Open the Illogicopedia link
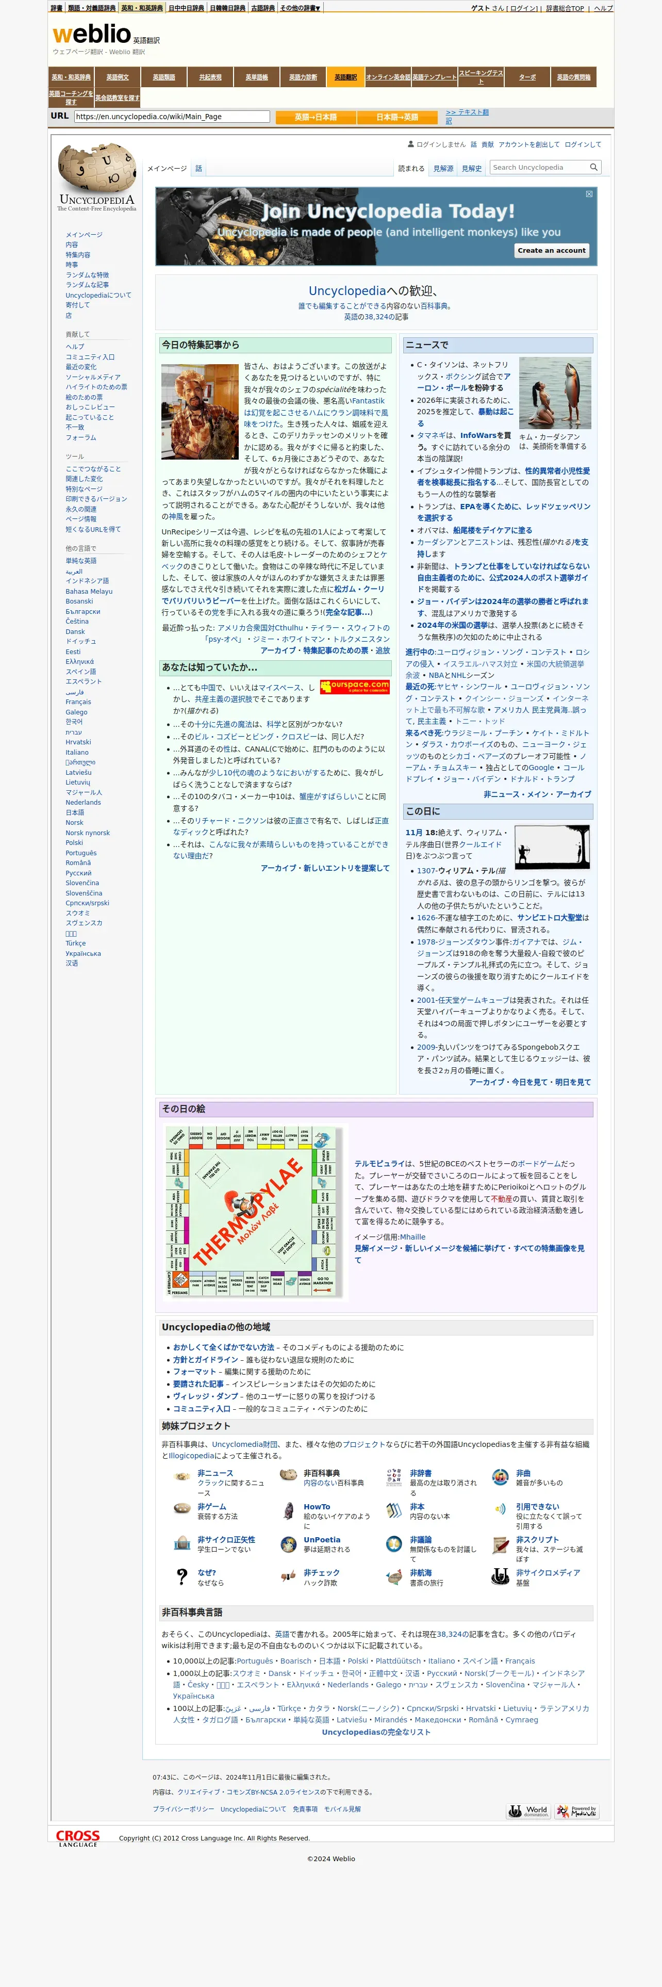The height and width of the screenshot is (1987, 662). click(192, 1456)
